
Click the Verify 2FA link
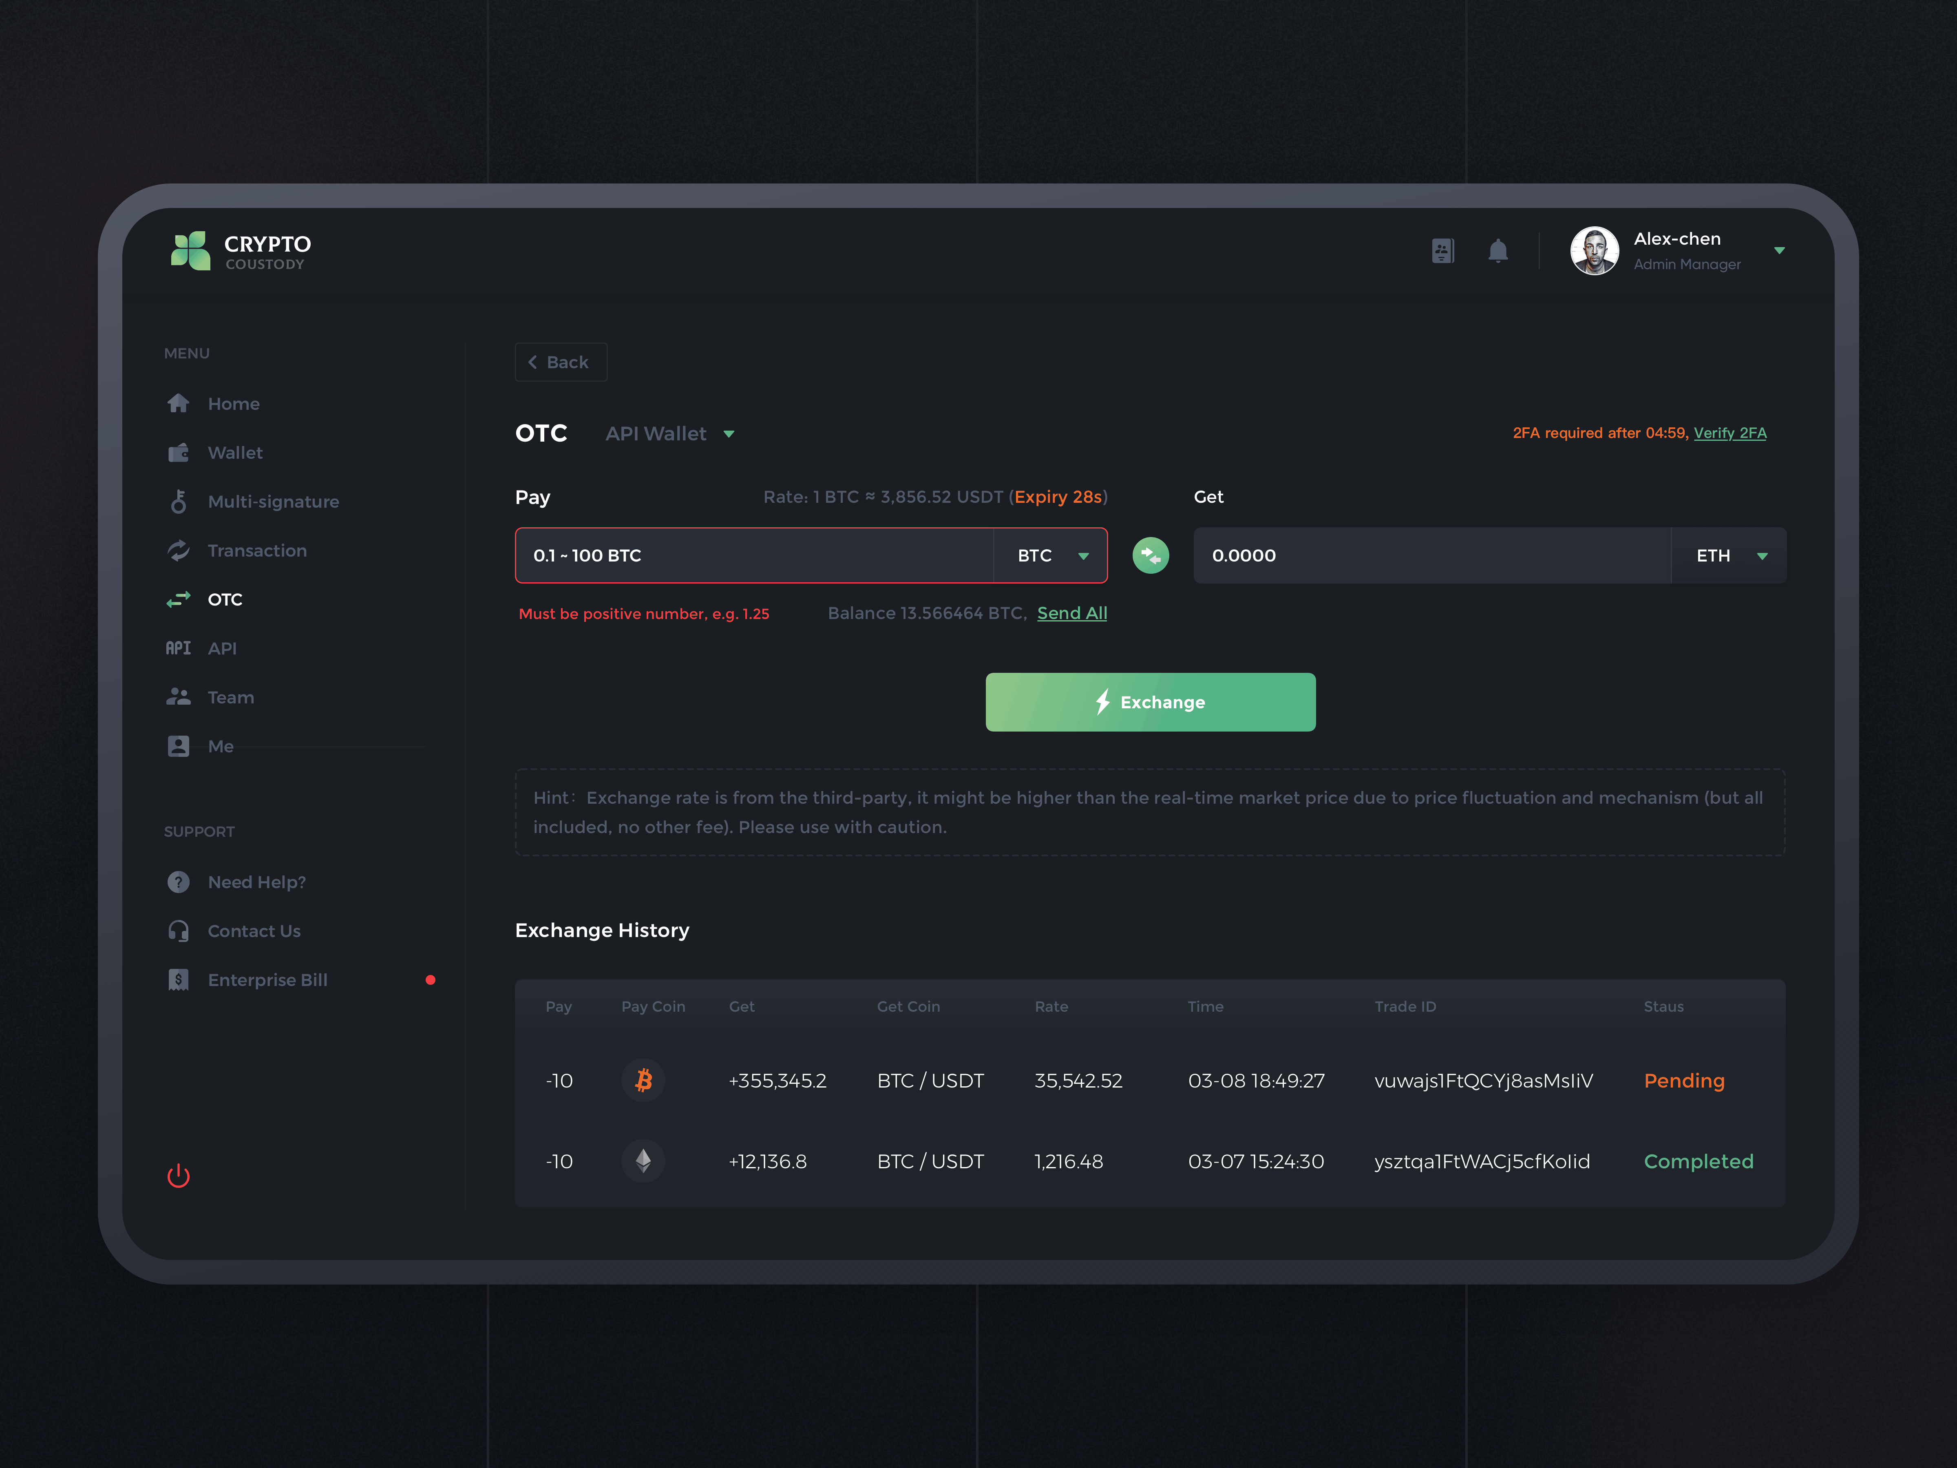coord(1729,433)
